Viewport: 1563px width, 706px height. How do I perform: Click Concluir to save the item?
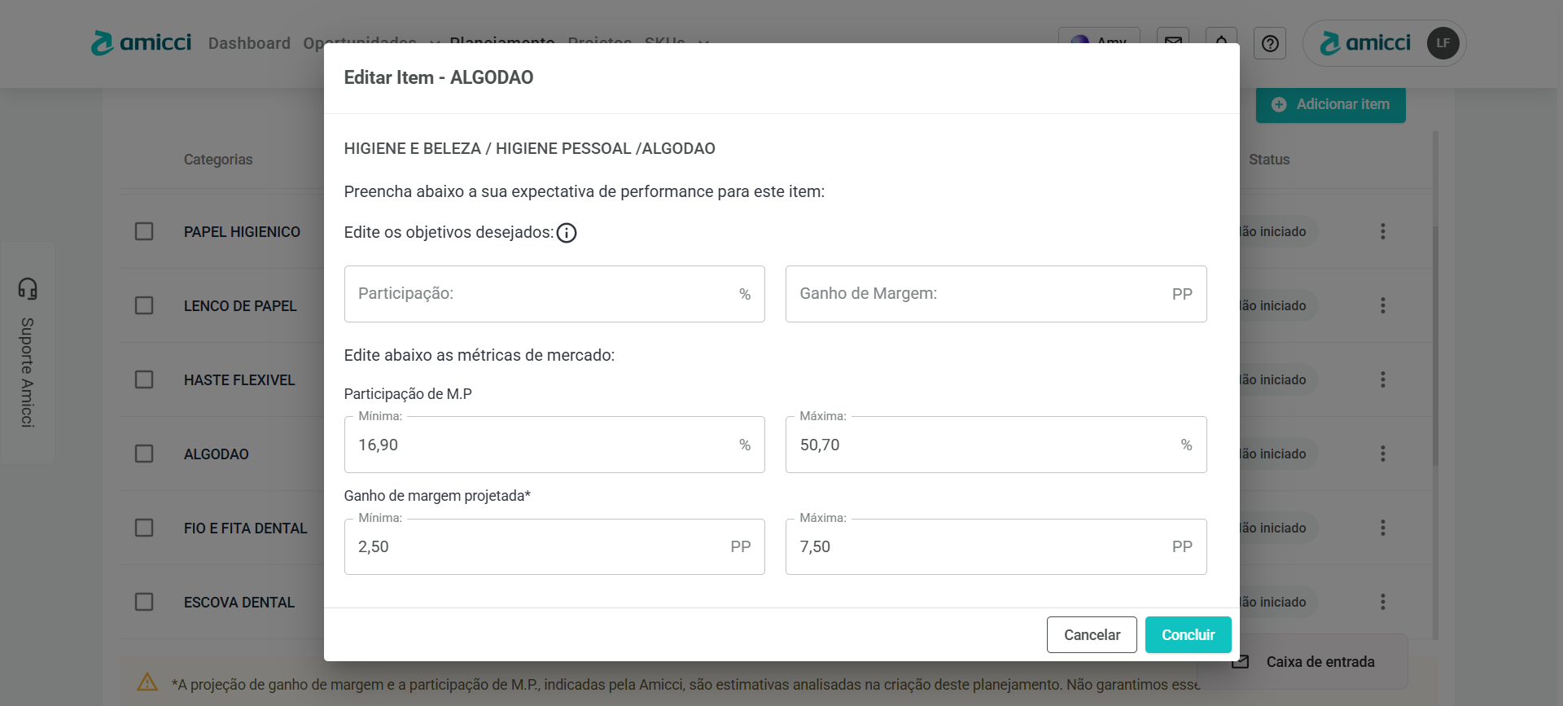[1188, 634]
